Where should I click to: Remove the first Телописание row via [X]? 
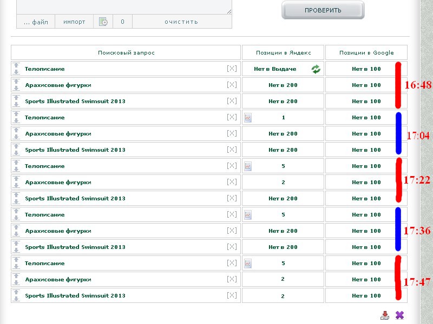[x=232, y=69]
